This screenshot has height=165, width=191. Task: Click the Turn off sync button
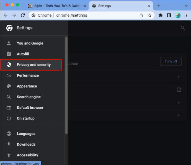pyautogui.click(x=171, y=61)
